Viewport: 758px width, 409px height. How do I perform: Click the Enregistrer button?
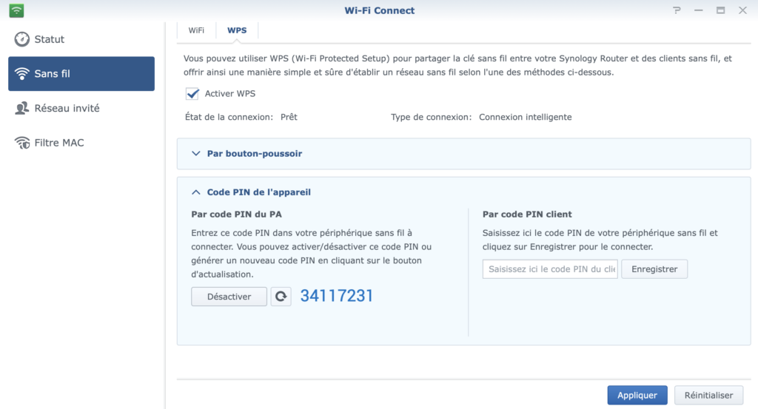point(654,269)
